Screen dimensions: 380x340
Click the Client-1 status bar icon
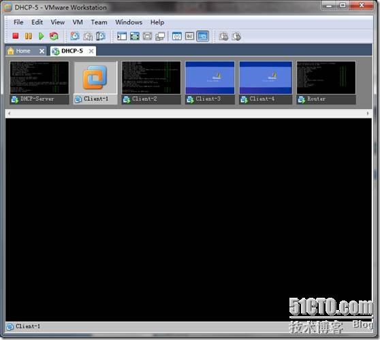click(10, 327)
